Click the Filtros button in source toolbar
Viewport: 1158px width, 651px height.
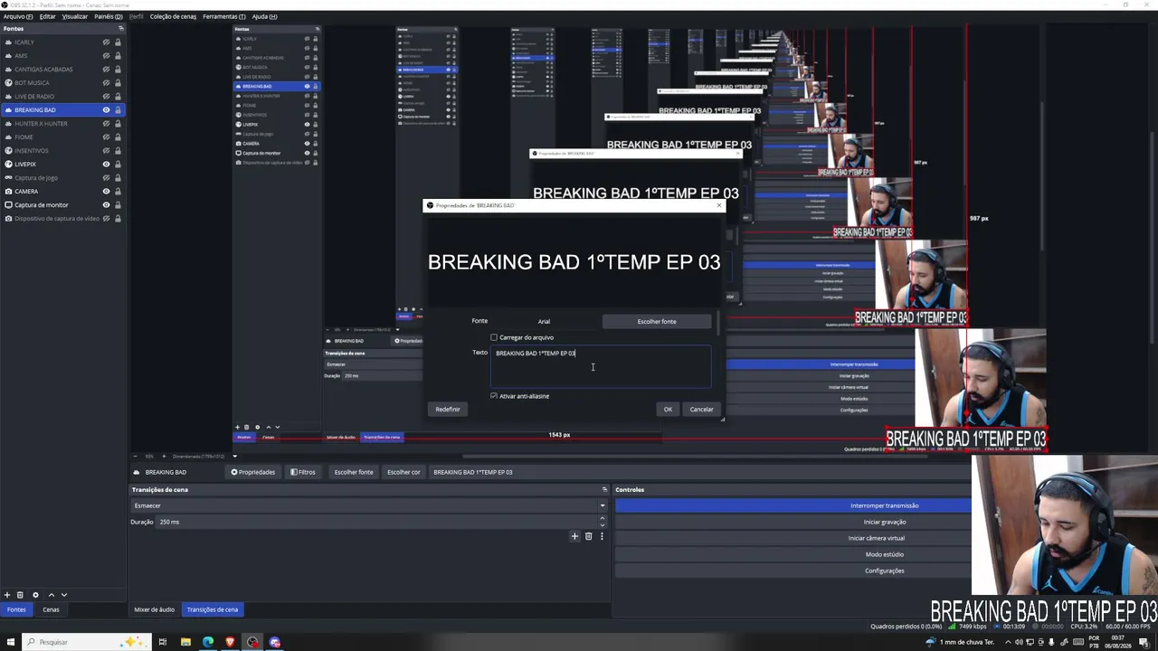[x=303, y=472]
